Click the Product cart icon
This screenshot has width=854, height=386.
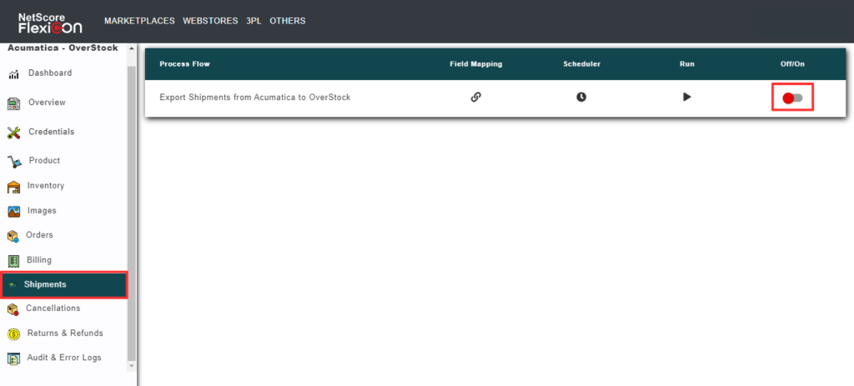click(14, 161)
